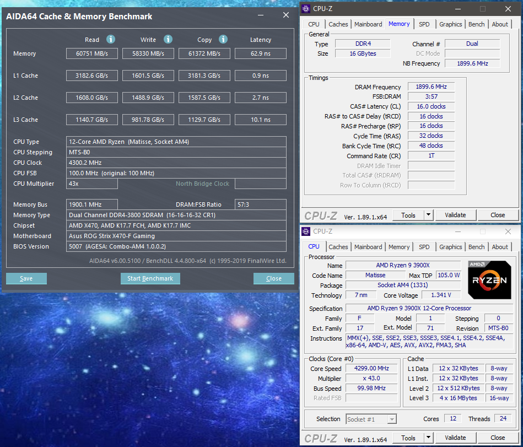Click Start Benchmark button
Viewport: 523px width, 447px height.
[x=150, y=278]
